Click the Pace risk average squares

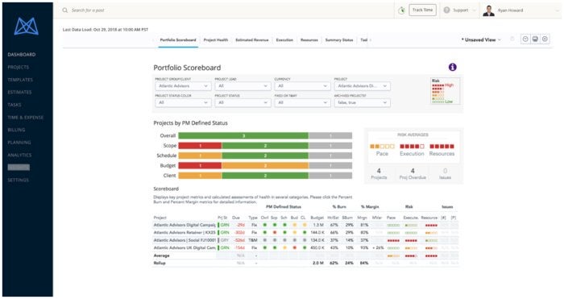[x=382, y=146]
